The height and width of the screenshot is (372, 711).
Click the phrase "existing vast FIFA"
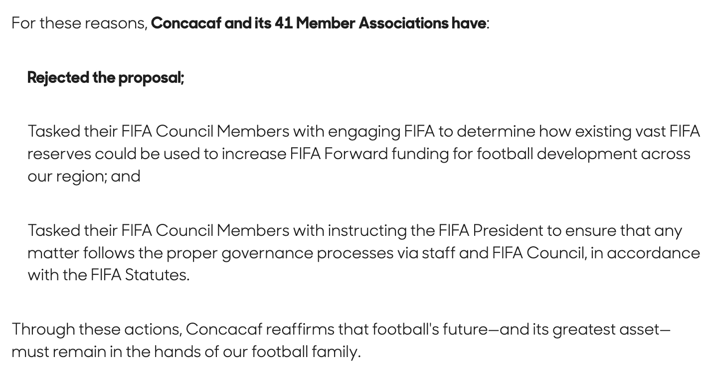(638, 132)
